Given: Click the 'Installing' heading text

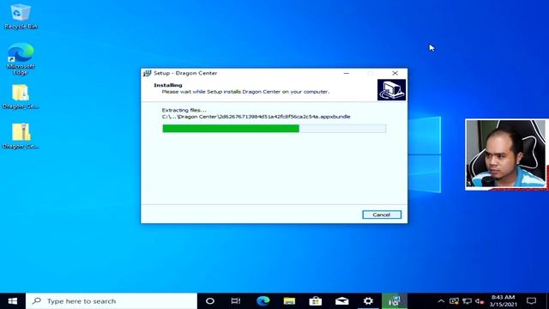Looking at the screenshot, I should 168,85.
